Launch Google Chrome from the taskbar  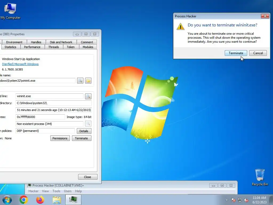click(x=24, y=200)
